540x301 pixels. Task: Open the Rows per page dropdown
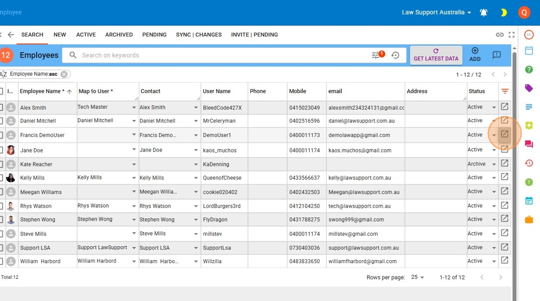coord(418,277)
